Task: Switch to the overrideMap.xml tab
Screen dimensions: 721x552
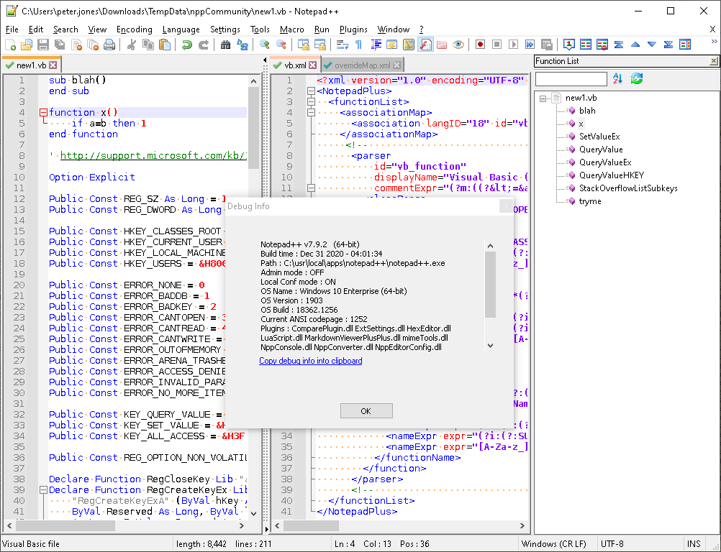Action: tap(363, 65)
